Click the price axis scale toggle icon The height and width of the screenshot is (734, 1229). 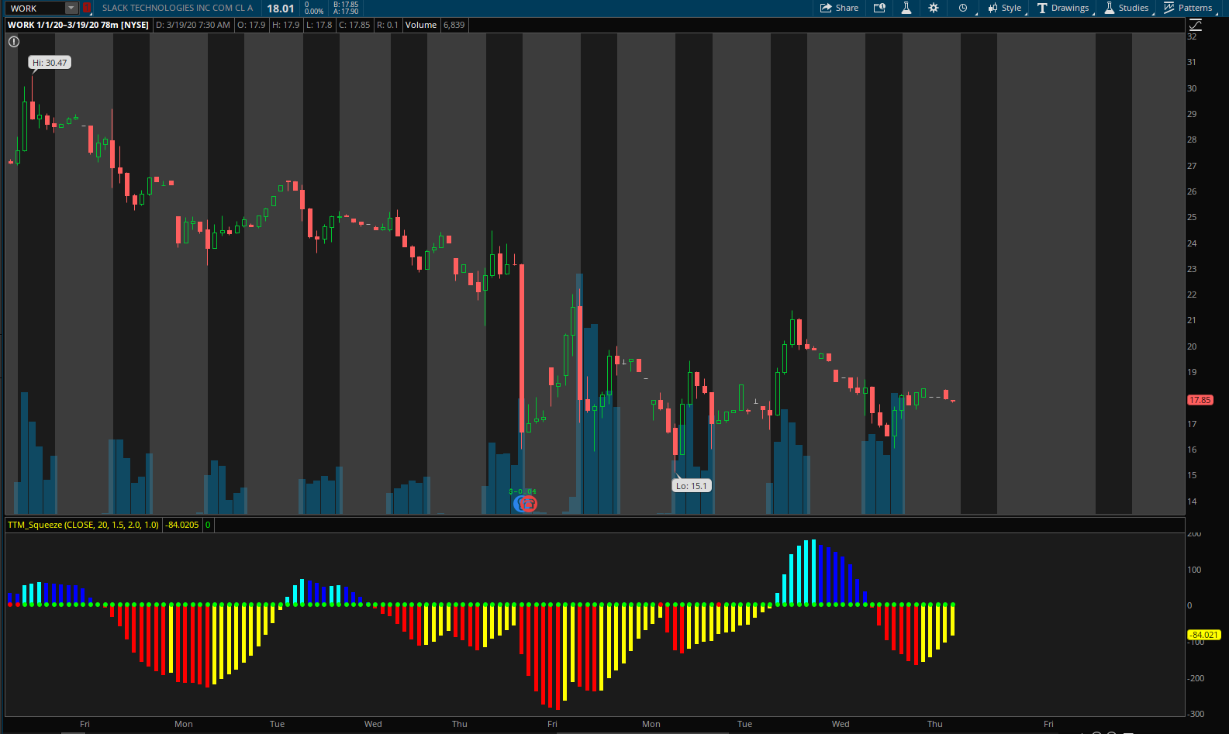pyautogui.click(x=1195, y=25)
